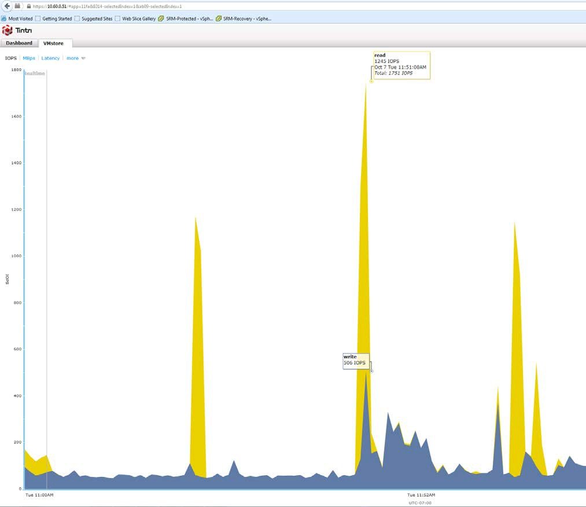Click the write 506 IOPS data point marker
This screenshot has width=586, height=507.
pos(371,371)
